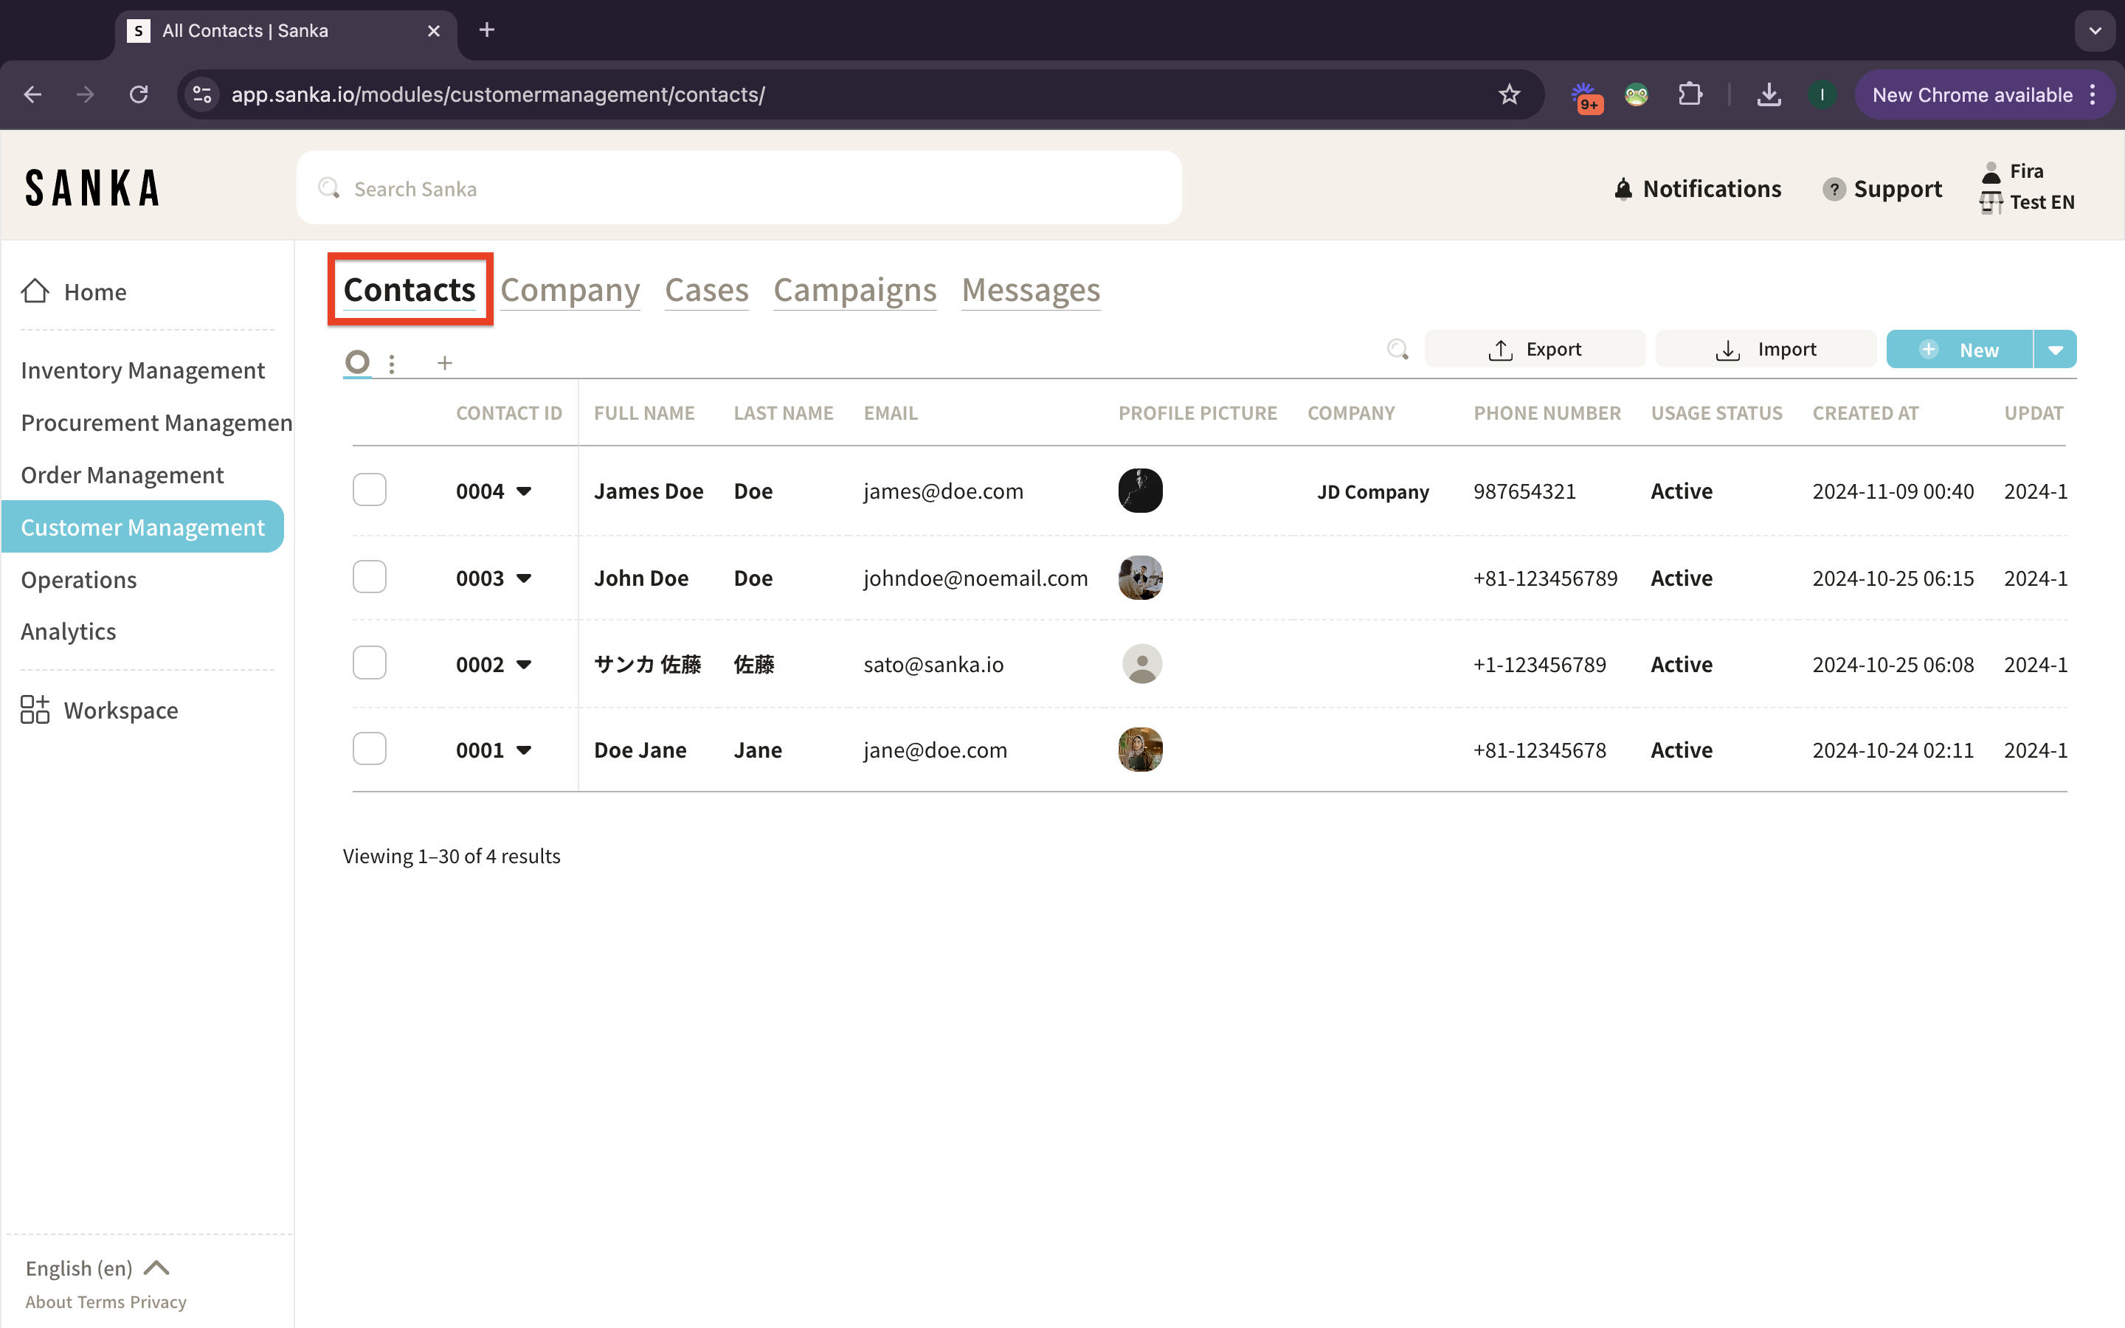
Task: Open Procurement Management in the sidebar
Action: [x=156, y=423]
